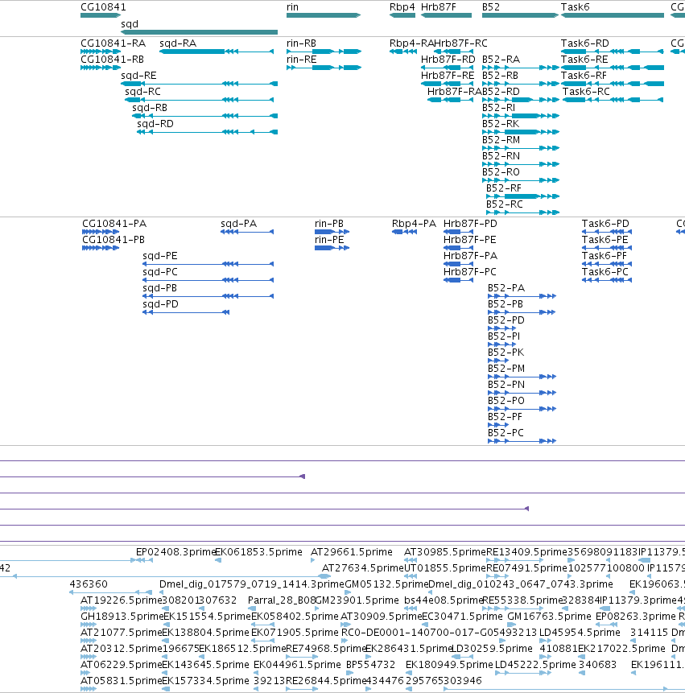Select the rin-RE transcript label
685x693 pixels.
coord(301,60)
